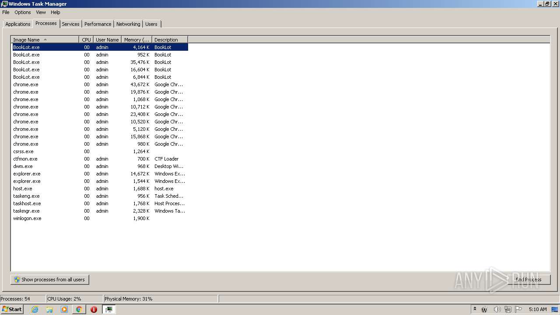
Task: Select the Task Manager taskbar button
Action: (109, 309)
